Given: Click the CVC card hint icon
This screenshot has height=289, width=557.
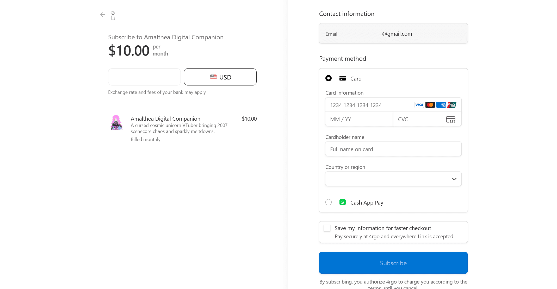Looking at the screenshot, I should click(x=451, y=119).
